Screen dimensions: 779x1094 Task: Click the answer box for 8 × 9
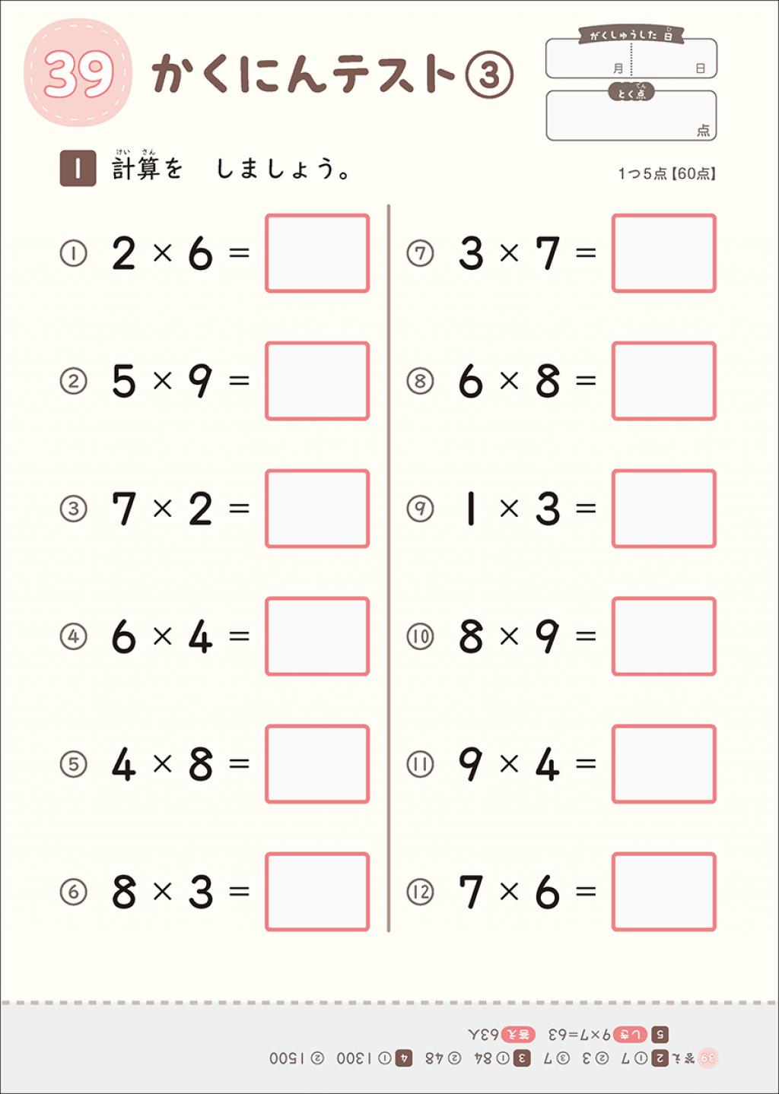click(664, 636)
